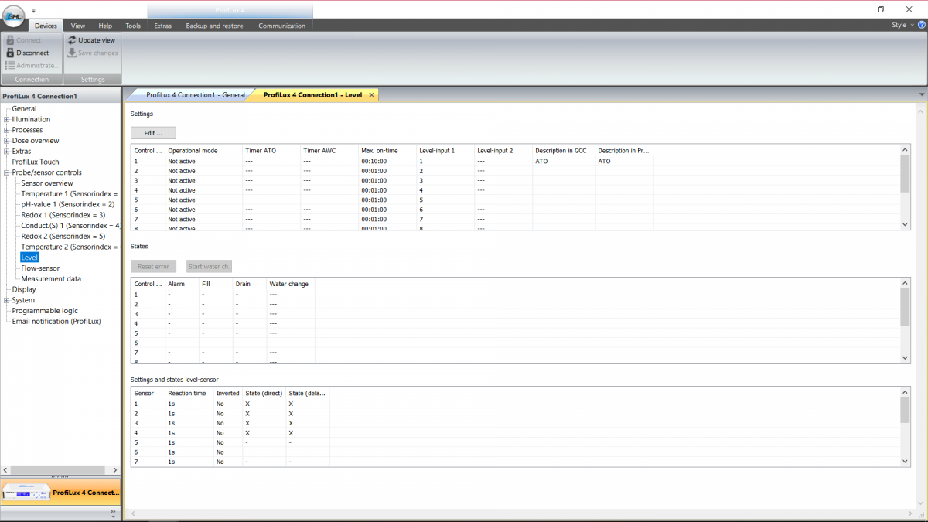
Task: Click the Start water change button
Action: pyautogui.click(x=209, y=266)
